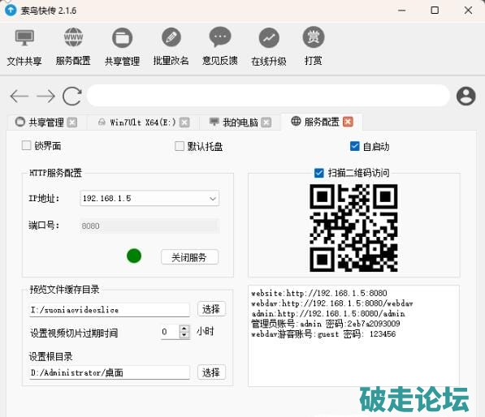Open the 共享管理 folder toolbar icon

[122, 37]
